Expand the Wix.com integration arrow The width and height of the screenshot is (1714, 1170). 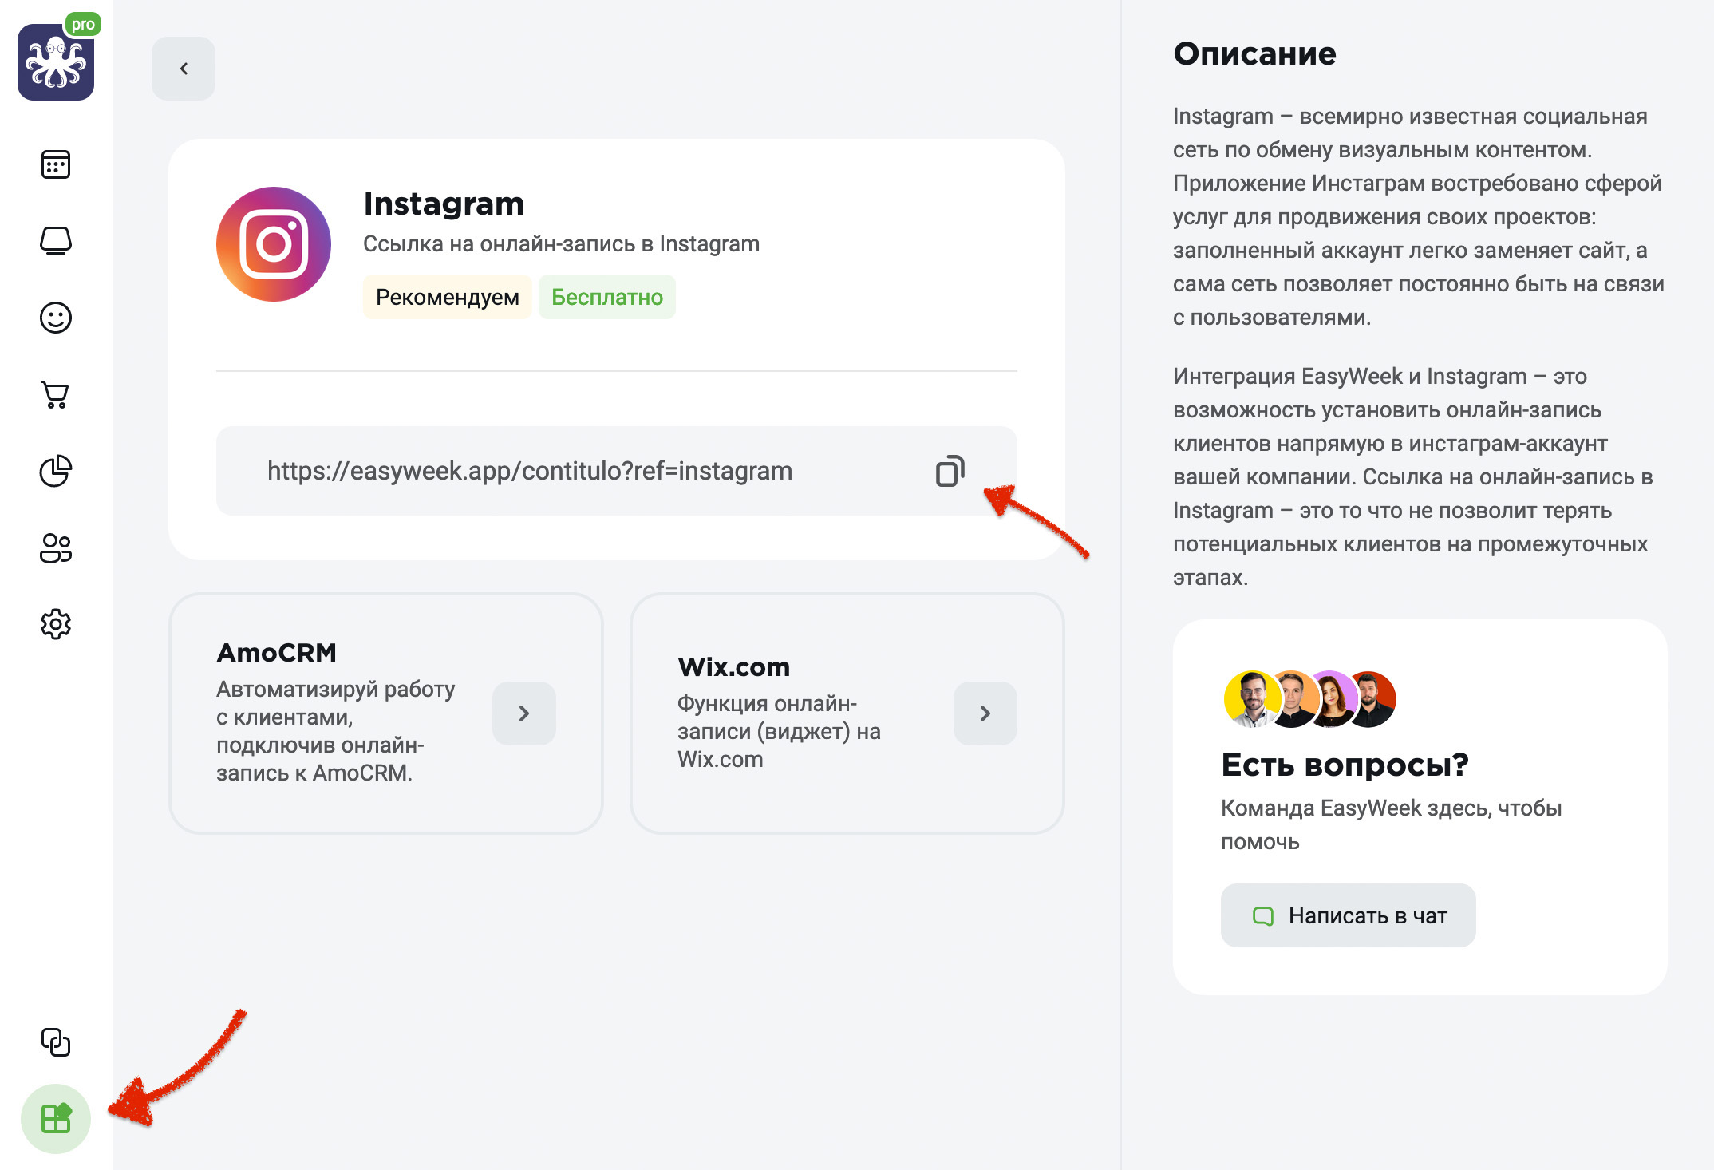pos(985,713)
